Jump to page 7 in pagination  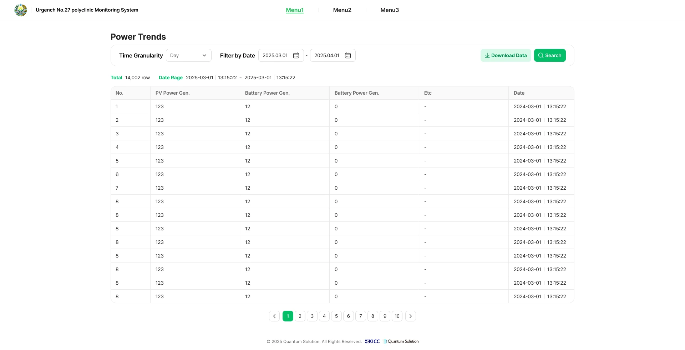361,316
